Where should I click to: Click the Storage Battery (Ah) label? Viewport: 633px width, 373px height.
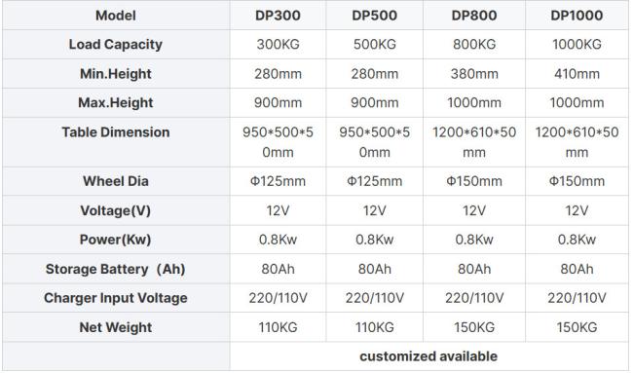point(116,269)
